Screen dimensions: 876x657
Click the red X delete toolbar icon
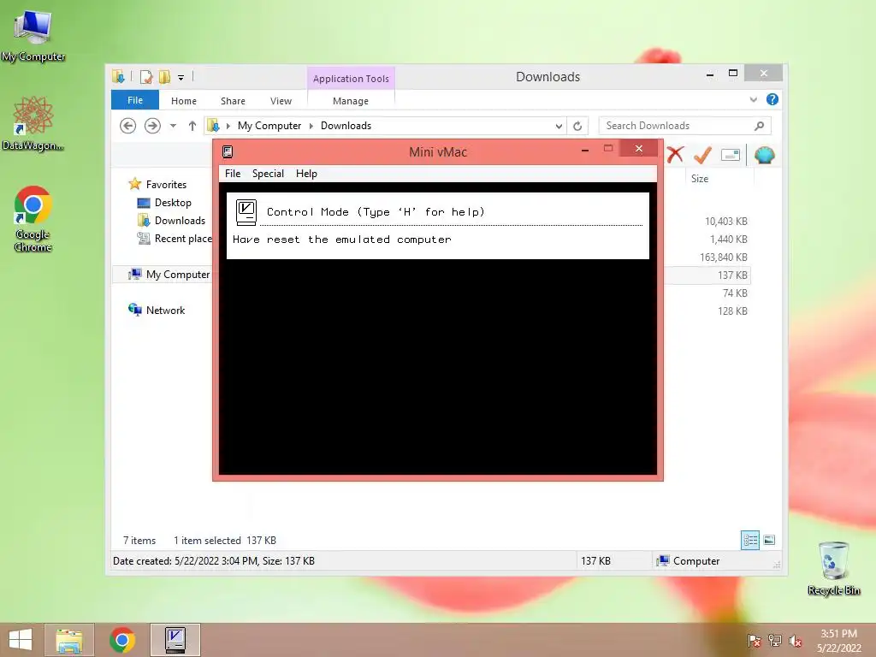pos(675,155)
